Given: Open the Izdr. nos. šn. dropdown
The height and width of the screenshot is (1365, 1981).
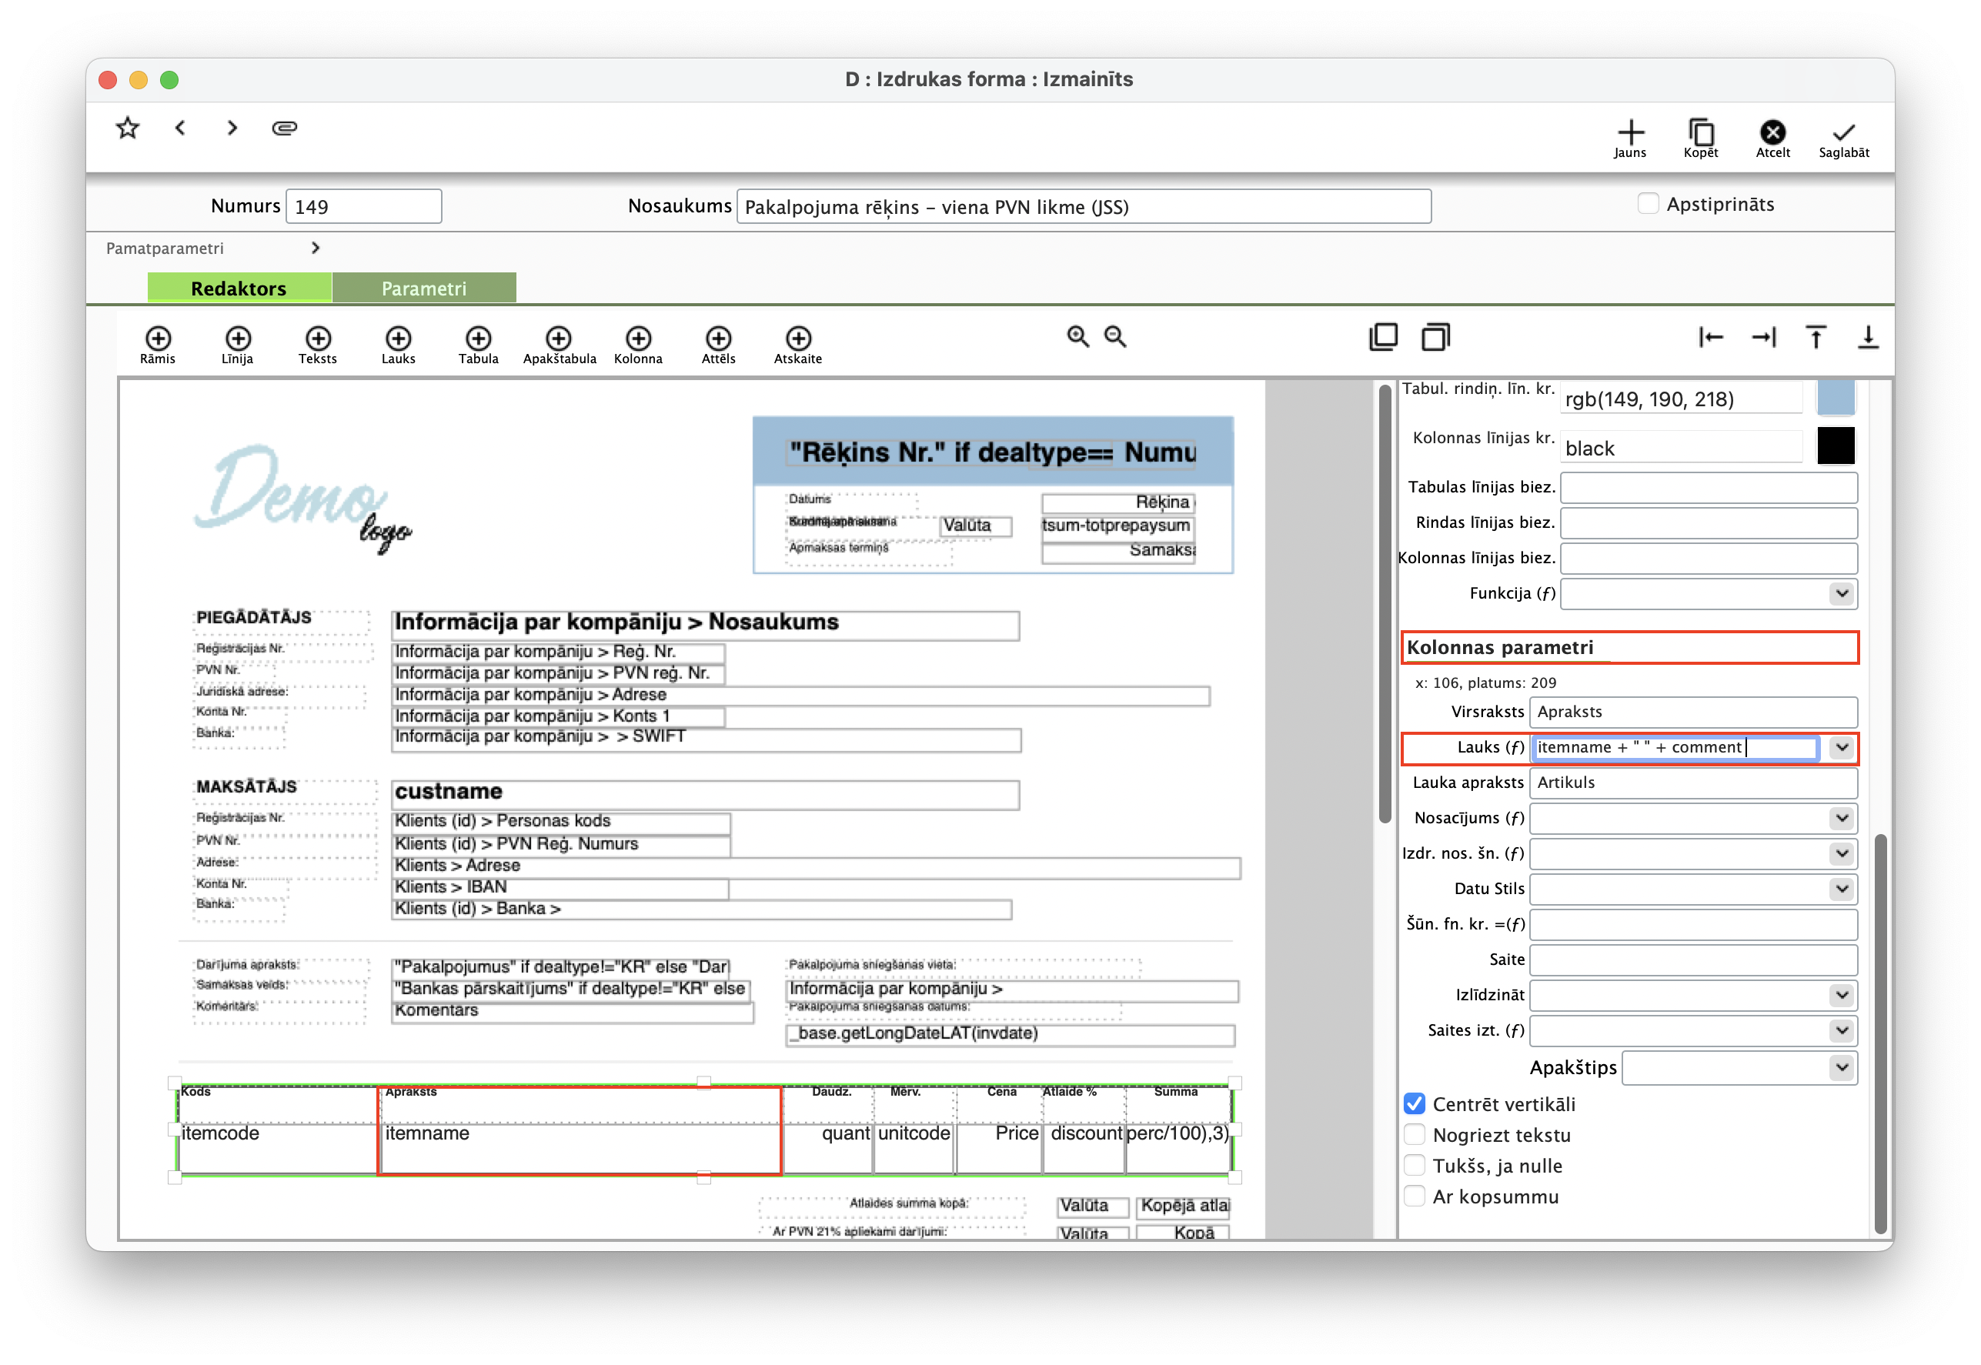Looking at the screenshot, I should 1842,853.
